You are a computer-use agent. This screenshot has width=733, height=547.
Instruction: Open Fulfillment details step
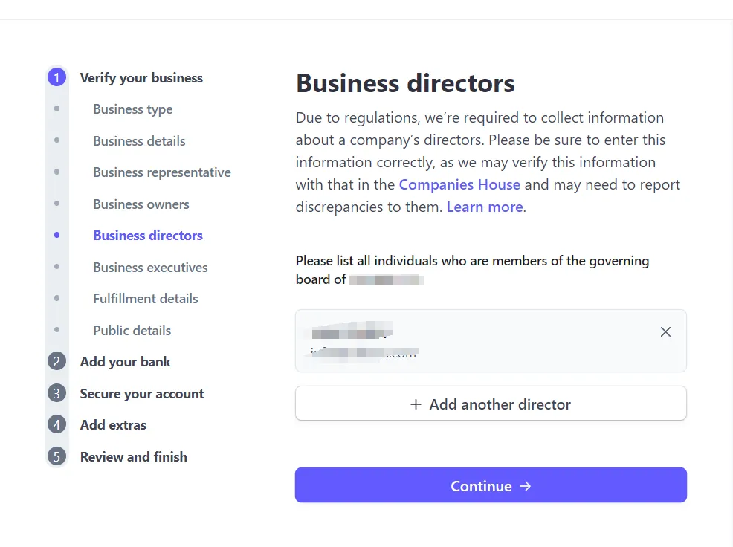tap(146, 299)
